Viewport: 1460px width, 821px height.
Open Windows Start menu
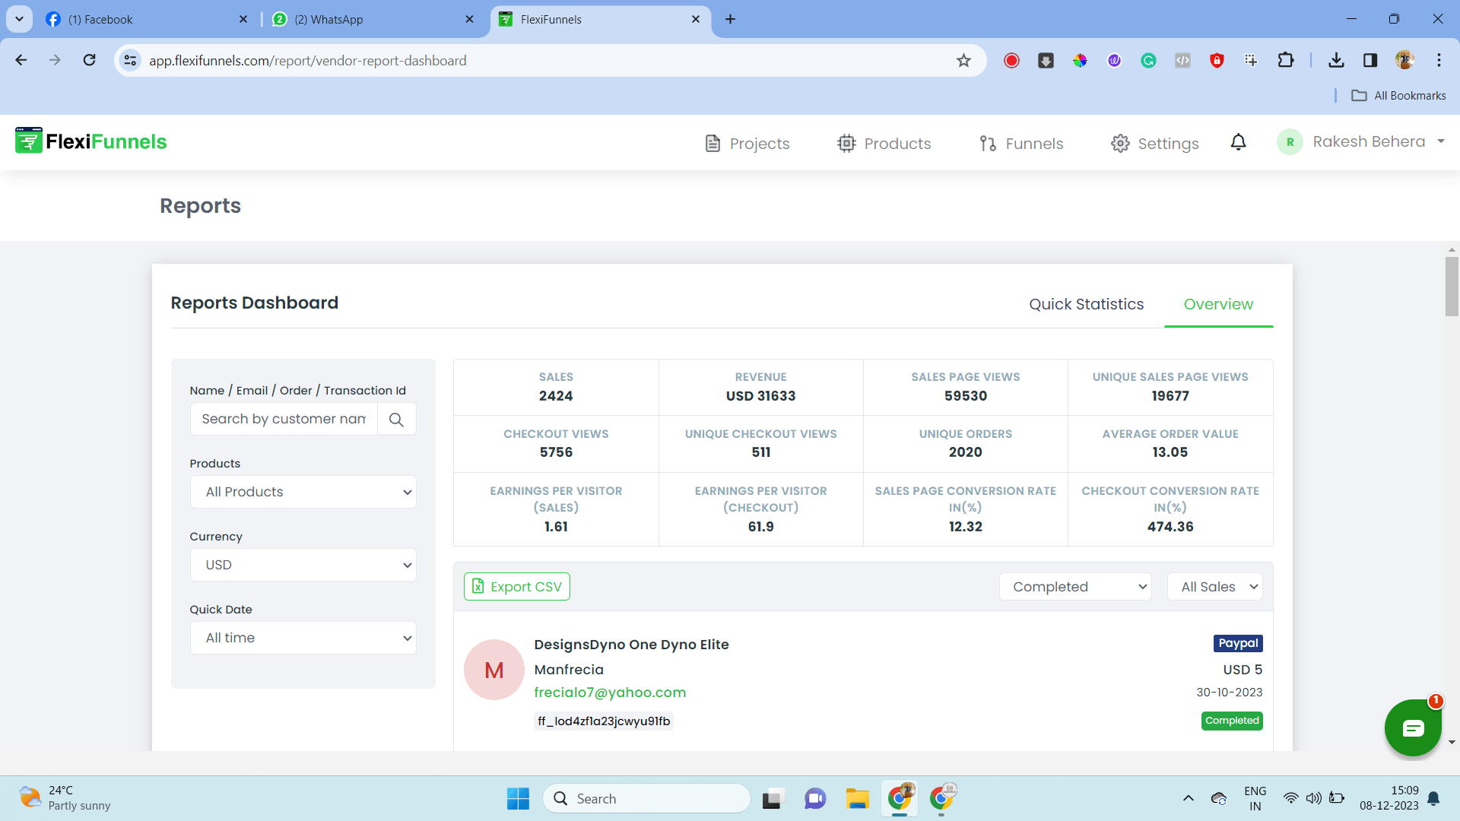[x=518, y=798]
